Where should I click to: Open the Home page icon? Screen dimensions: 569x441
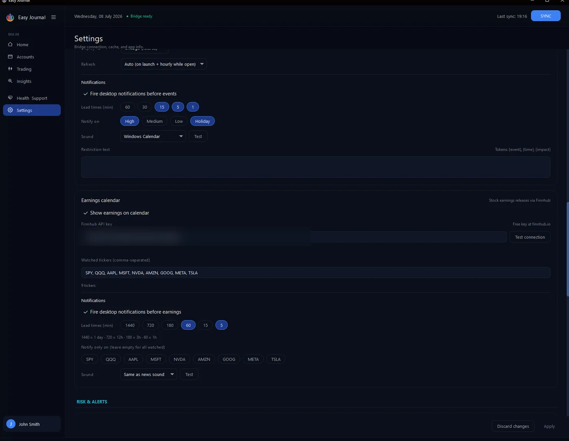10,44
